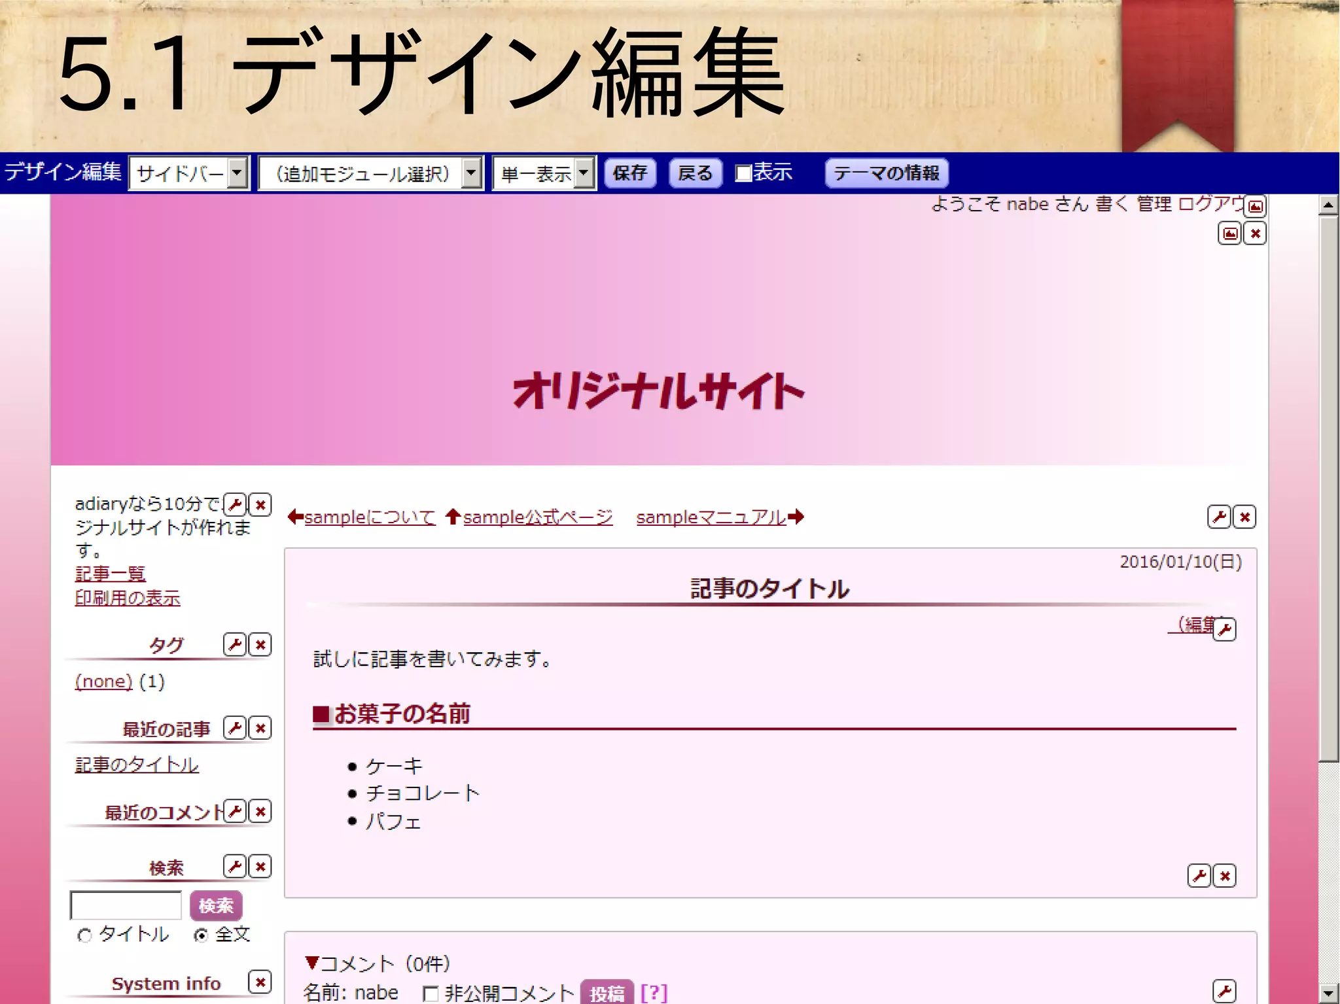
Task: Open wrench settings at article bottom
Action: [1199, 876]
